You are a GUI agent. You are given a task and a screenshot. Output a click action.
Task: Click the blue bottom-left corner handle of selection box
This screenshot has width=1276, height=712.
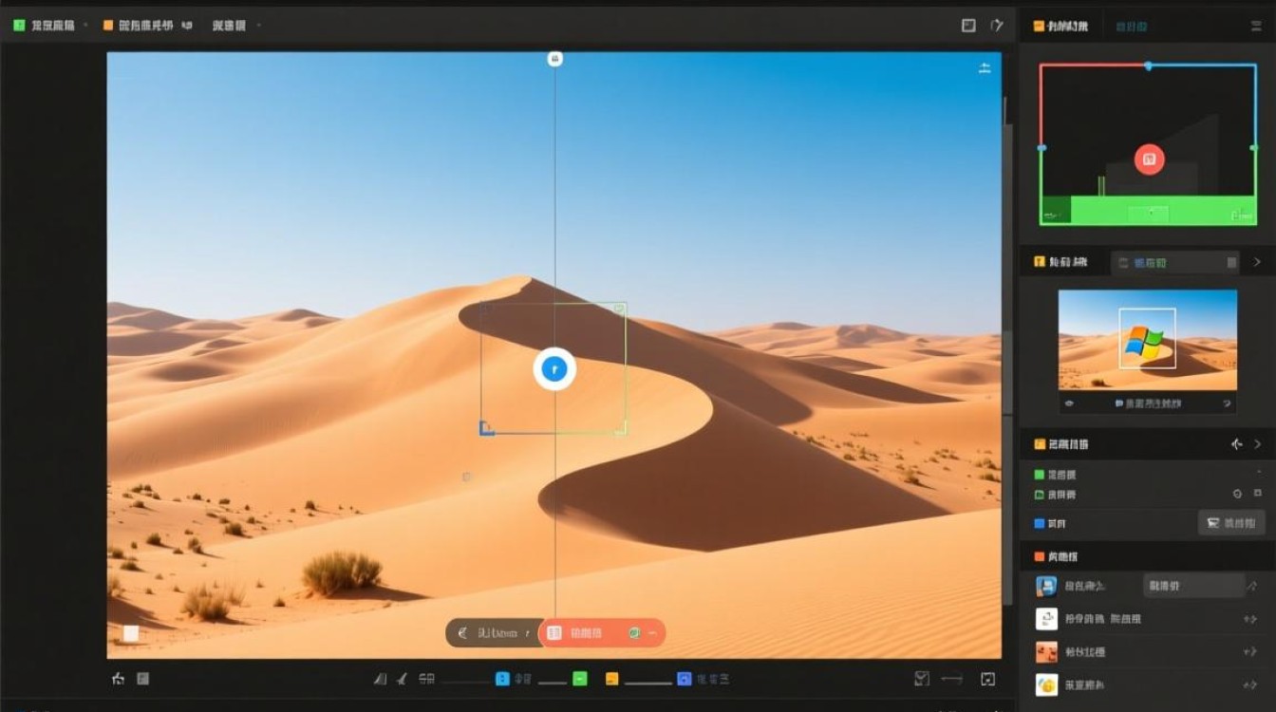pos(486,429)
